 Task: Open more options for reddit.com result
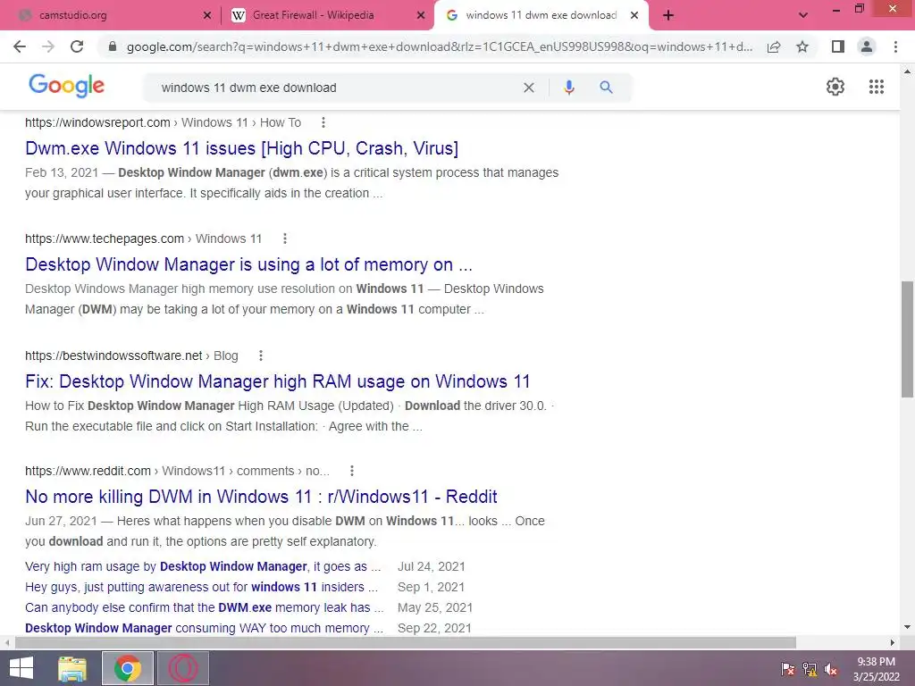(352, 471)
